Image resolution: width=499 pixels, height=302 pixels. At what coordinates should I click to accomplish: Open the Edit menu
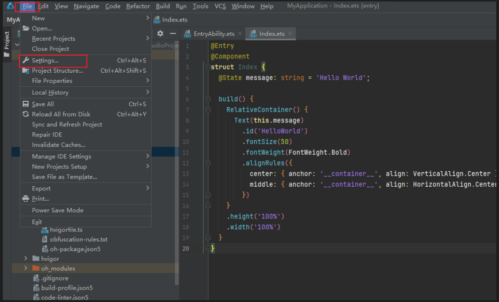tap(43, 7)
